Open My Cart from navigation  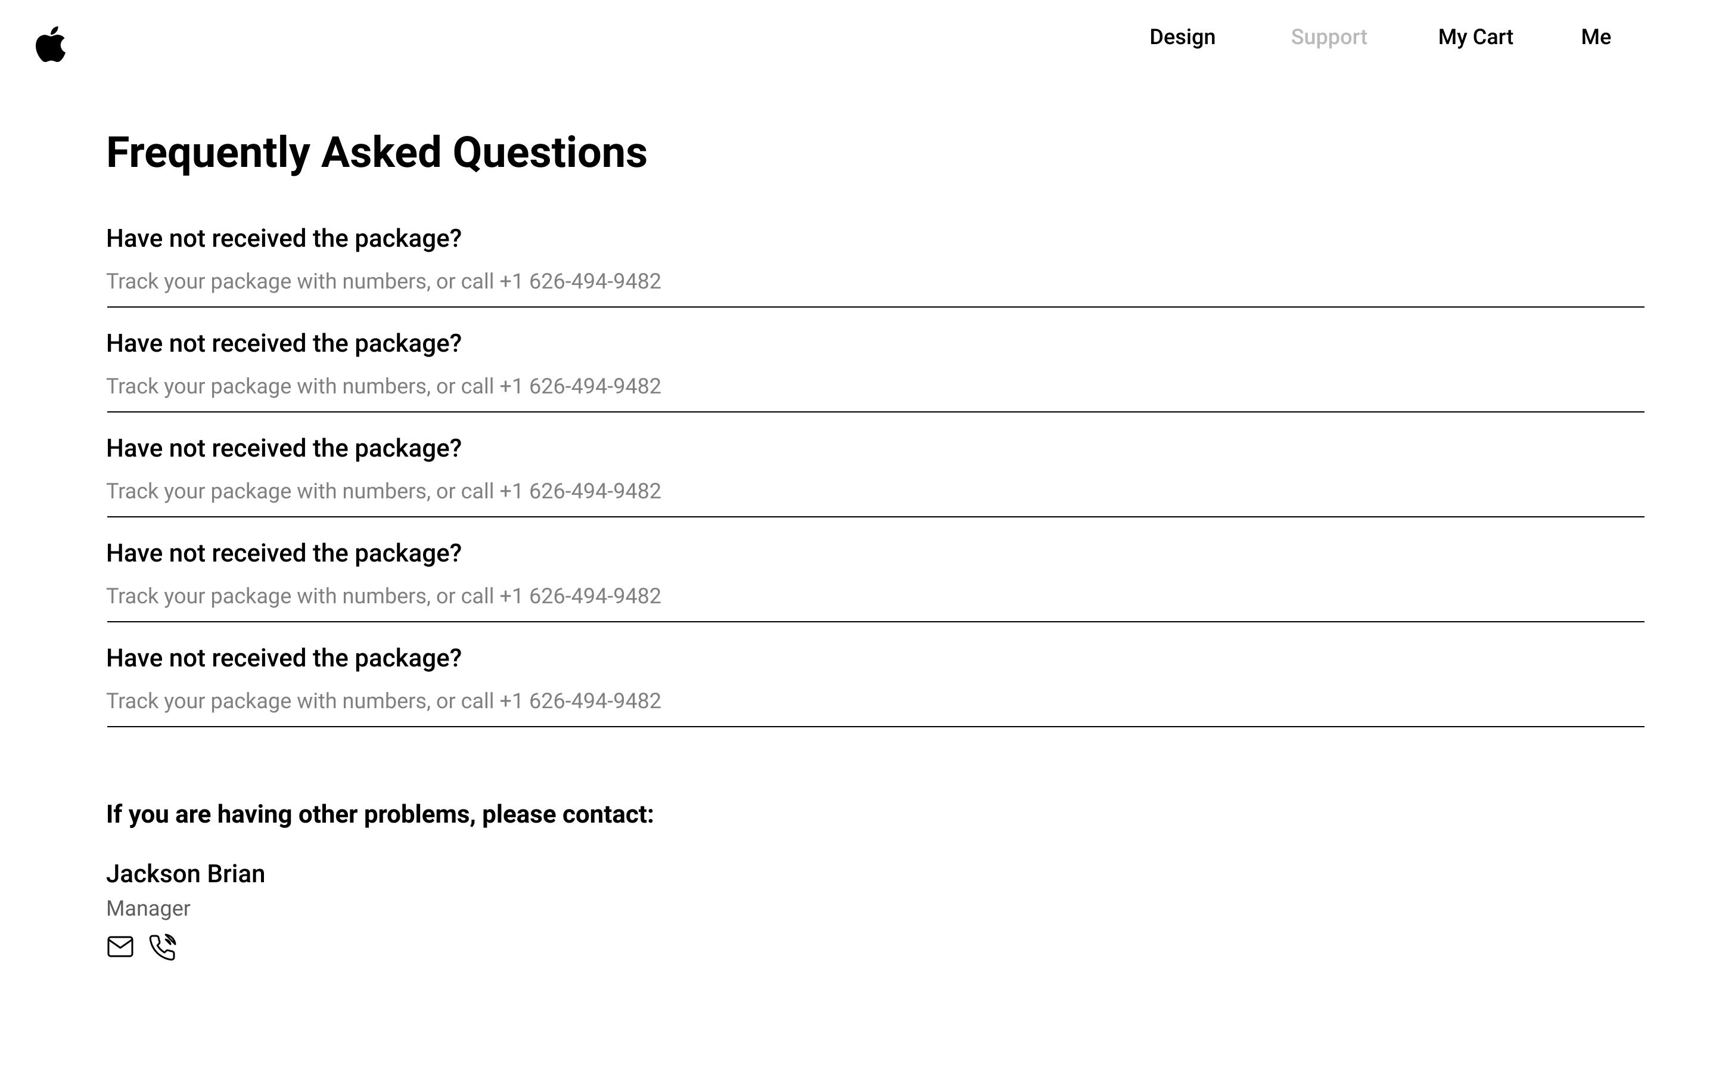(x=1475, y=37)
